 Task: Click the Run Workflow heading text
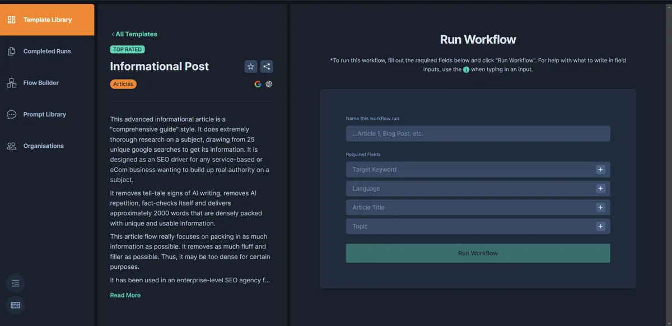point(478,40)
